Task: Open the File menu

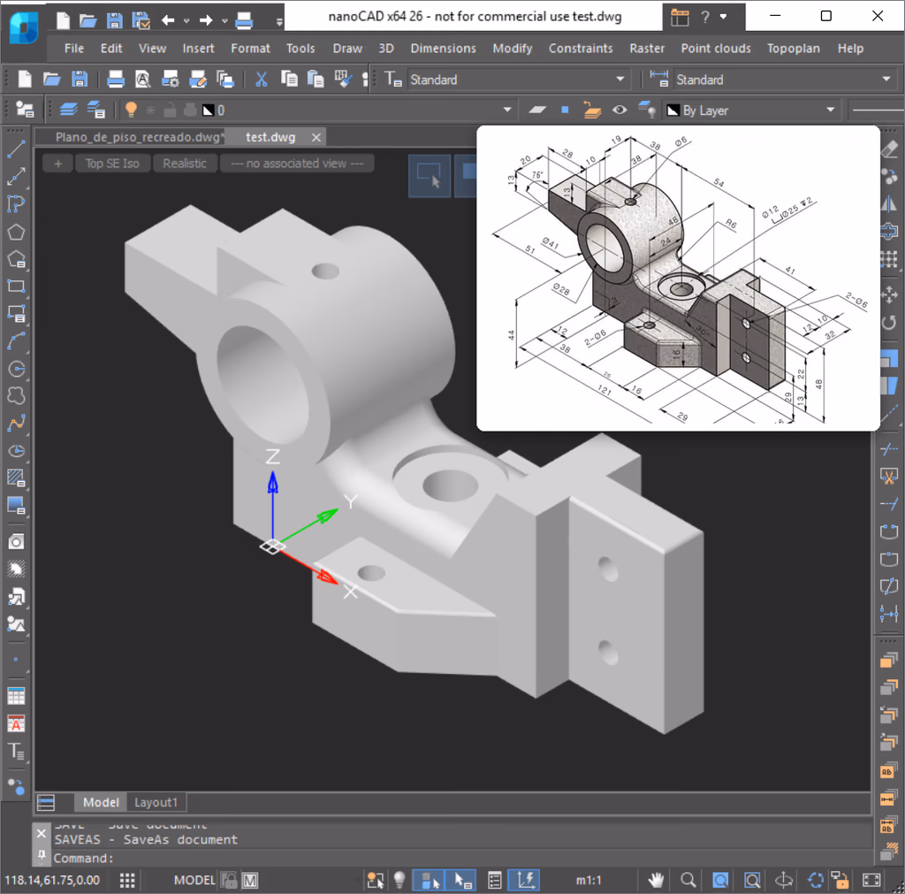Action: (74, 49)
